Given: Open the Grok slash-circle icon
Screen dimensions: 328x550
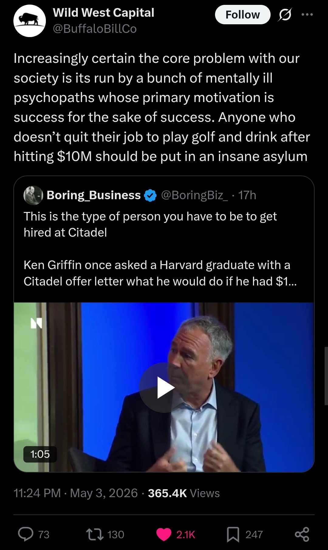Looking at the screenshot, I should tap(285, 15).
